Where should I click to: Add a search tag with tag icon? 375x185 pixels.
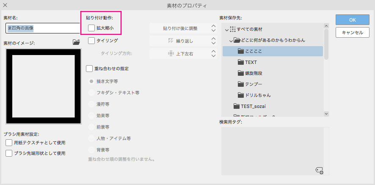[x=319, y=170]
